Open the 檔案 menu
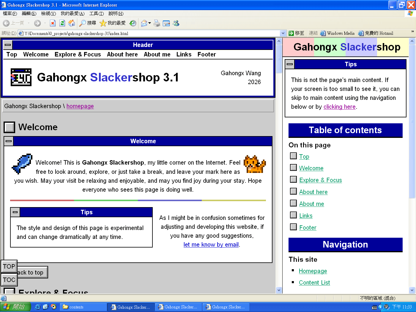 click(10, 13)
